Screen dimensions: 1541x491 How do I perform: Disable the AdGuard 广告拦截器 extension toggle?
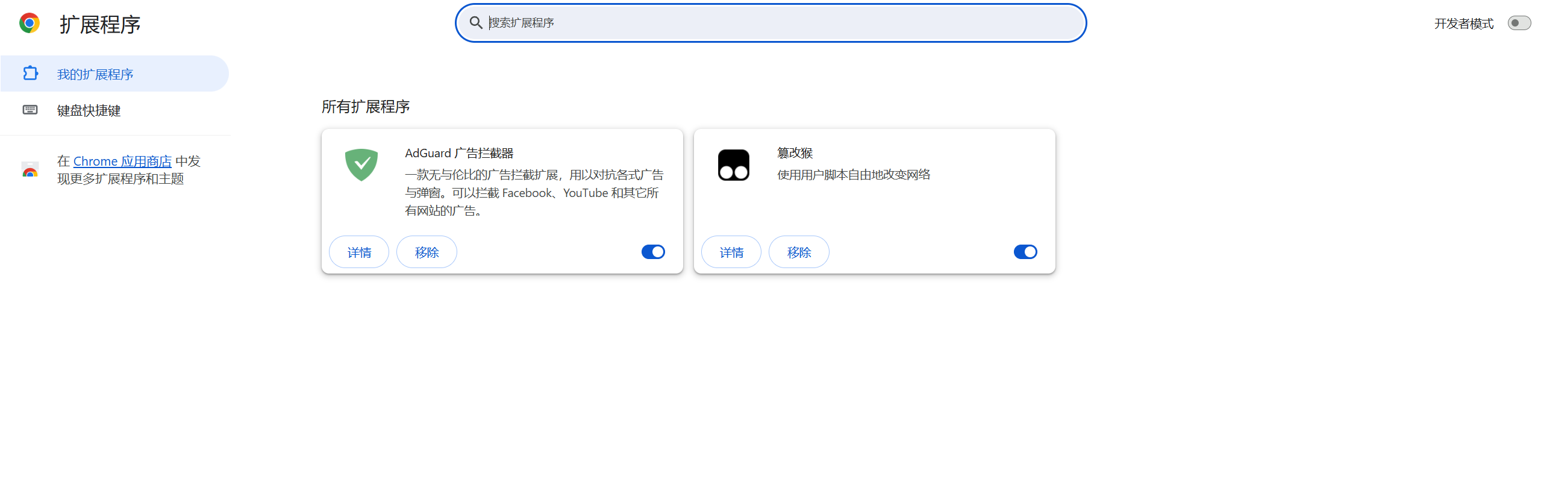click(653, 252)
